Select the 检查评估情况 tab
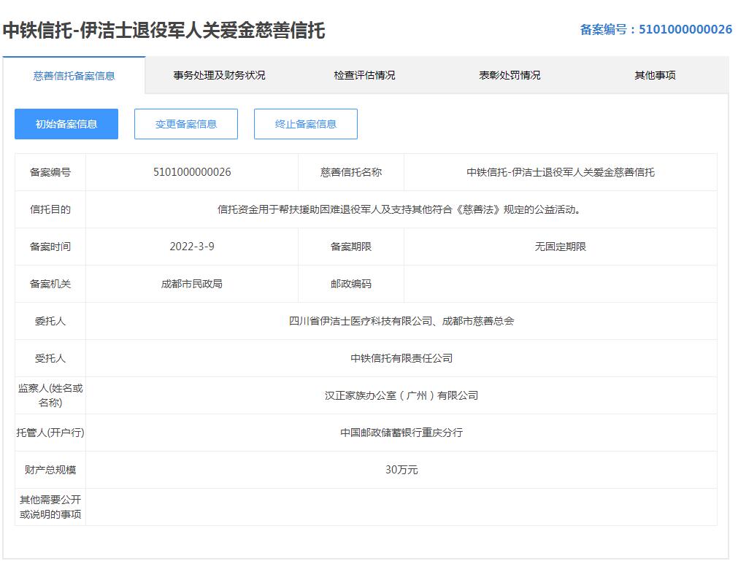The height and width of the screenshot is (577, 738). pyautogui.click(x=364, y=76)
